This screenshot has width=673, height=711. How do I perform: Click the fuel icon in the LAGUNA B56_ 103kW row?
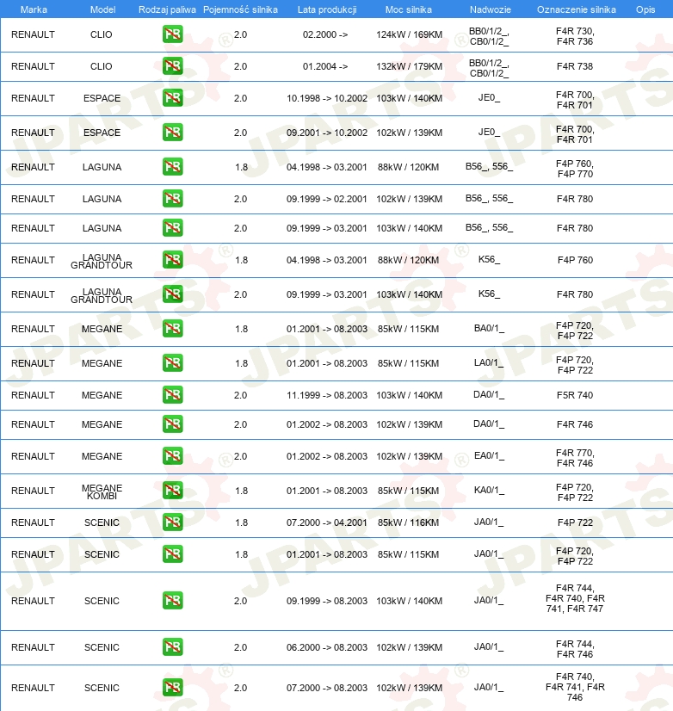point(172,227)
